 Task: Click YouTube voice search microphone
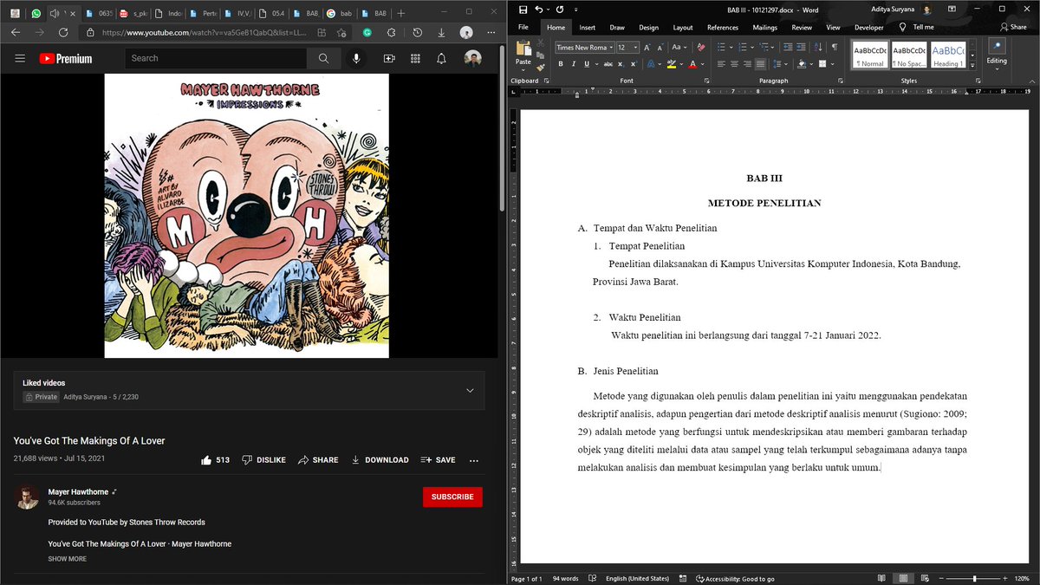[355, 58]
